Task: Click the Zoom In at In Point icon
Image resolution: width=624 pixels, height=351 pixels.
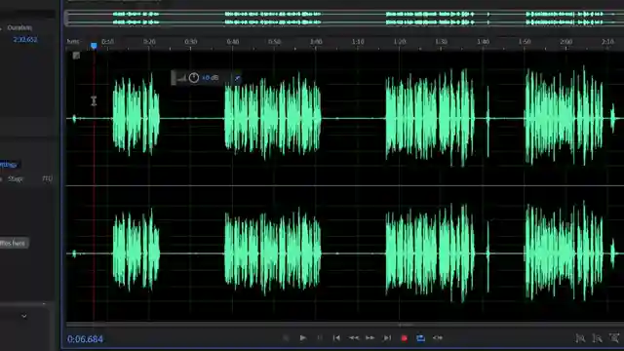Action: pyautogui.click(x=581, y=338)
